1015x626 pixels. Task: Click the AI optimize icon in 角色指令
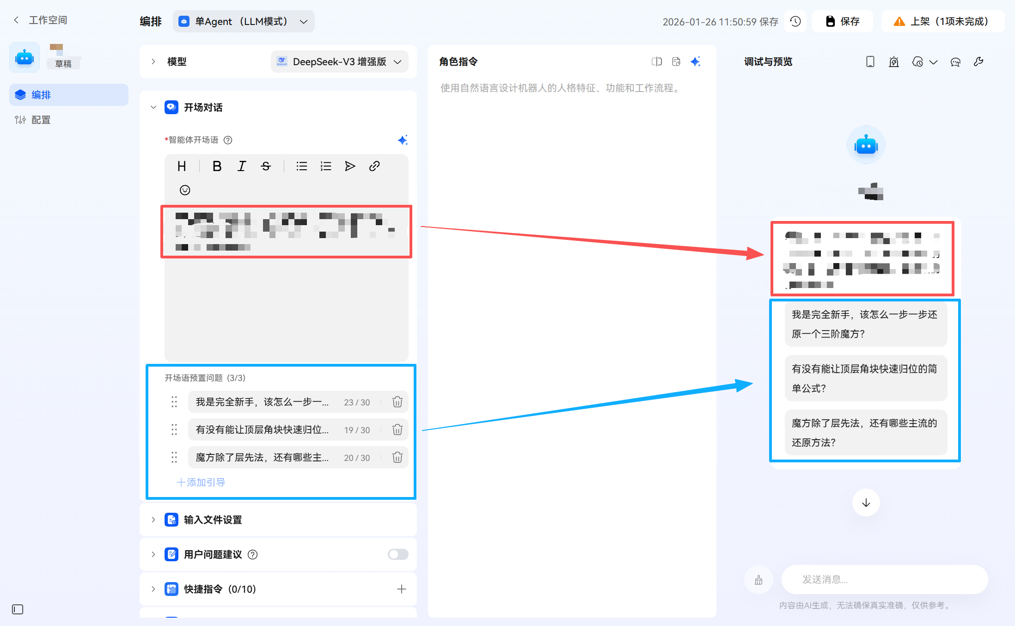click(x=696, y=61)
